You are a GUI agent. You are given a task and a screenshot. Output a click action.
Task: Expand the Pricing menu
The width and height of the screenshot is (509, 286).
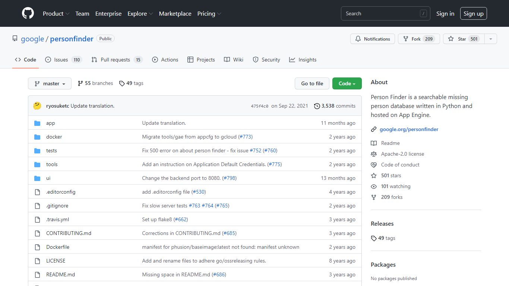click(209, 13)
